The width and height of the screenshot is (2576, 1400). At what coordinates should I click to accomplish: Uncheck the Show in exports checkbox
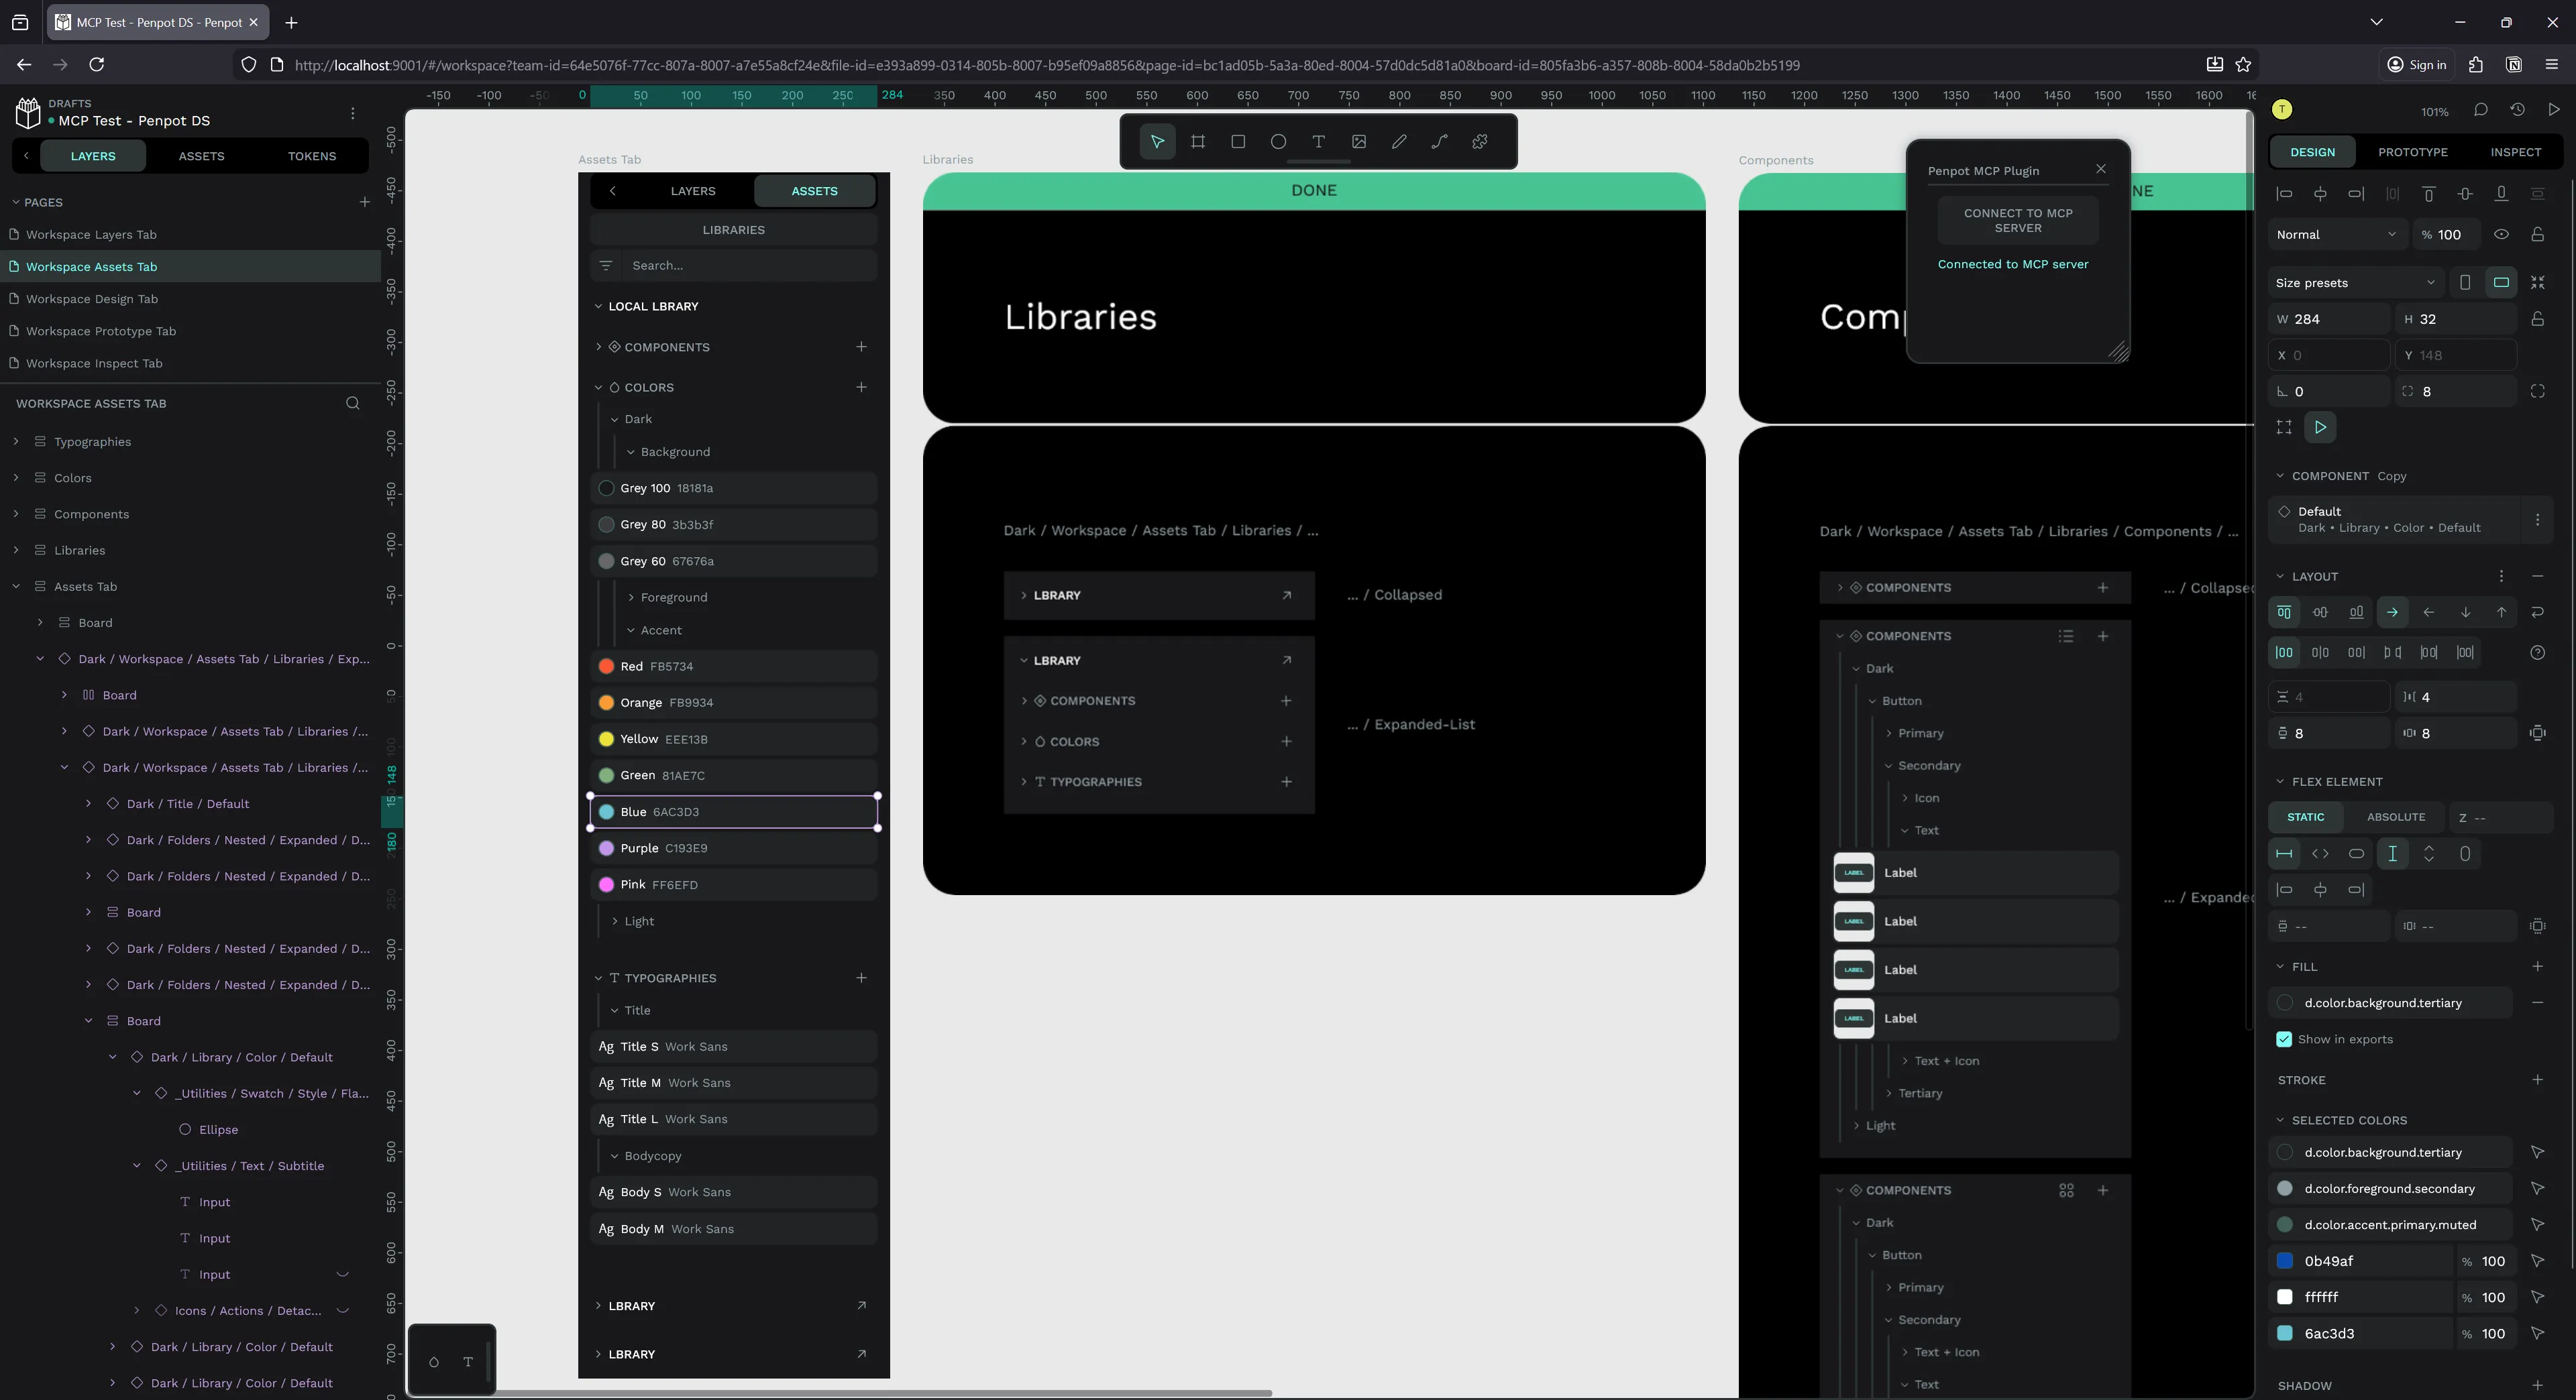[2284, 1039]
